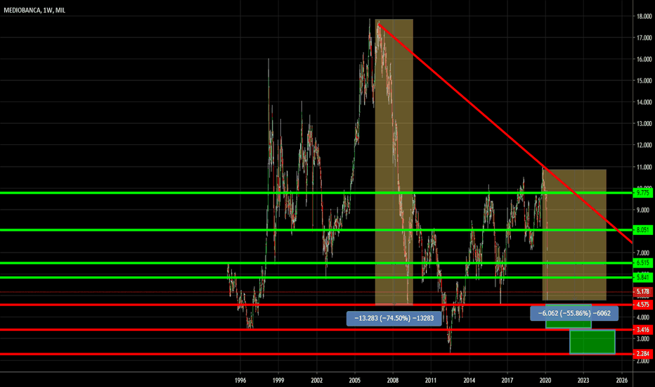Click the -13.283 (-74.50%) measurement label
The width and height of the screenshot is (655, 387).
394,318
